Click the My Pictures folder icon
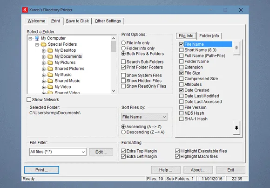270x188 pixels. click(50, 63)
